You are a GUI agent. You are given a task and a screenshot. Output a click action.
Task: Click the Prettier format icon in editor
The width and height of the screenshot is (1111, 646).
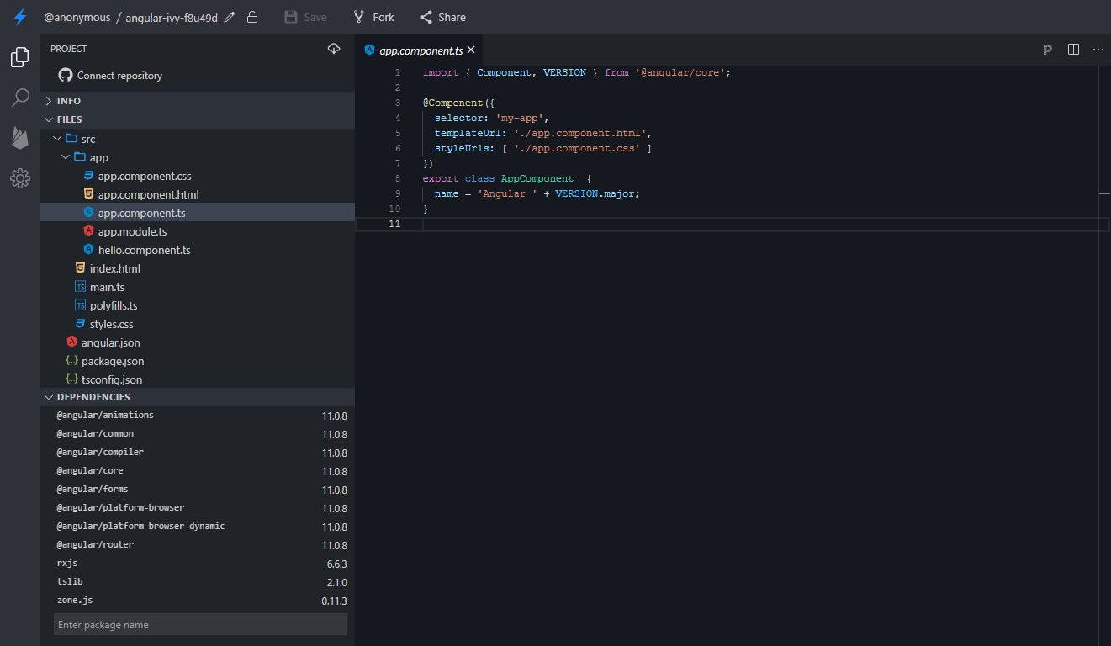click(x=1047, y=50)
